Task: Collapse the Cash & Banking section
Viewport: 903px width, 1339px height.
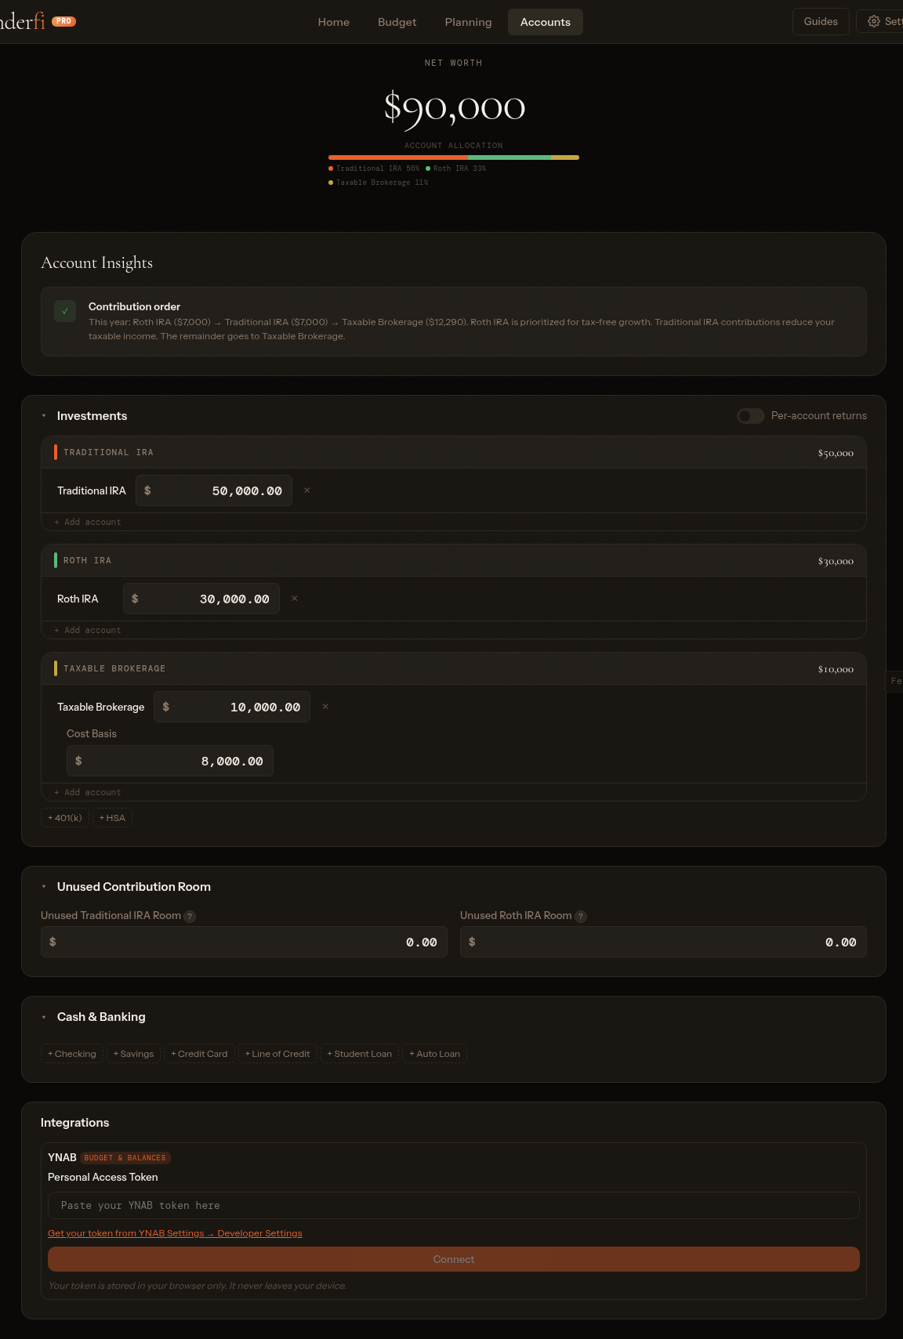Action: click(x=44, y=1017)
